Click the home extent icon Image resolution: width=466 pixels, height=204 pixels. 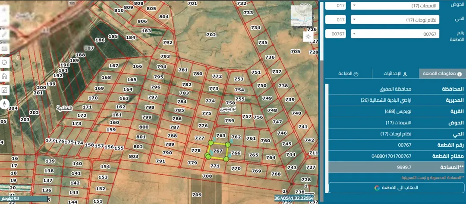click(x=4, y=76)
